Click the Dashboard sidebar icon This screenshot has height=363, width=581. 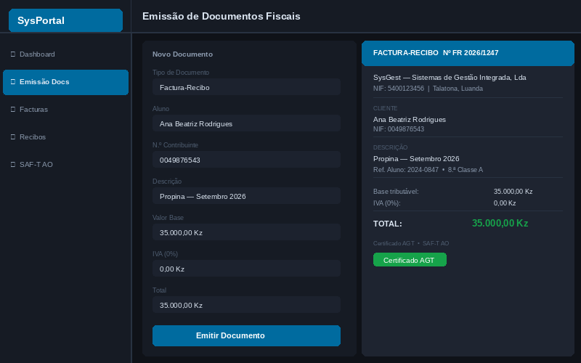click(x=13, y=54)
